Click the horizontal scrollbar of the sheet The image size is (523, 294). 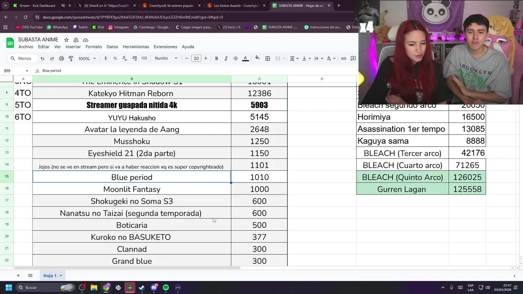(127, 268)
